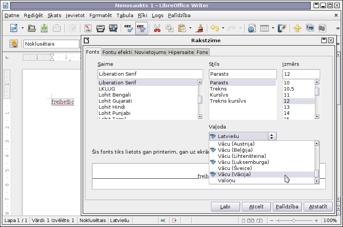Open the New document dropdown arrow
The height and width of the screenshot is (227, 343).
coord(22,28)
